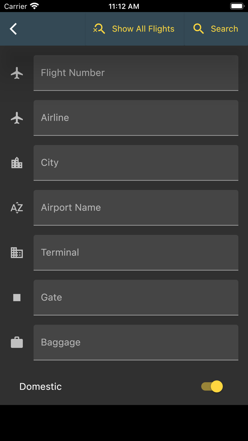Click the Domestic label
The image size is (248, 441).
tap(40, 386)
